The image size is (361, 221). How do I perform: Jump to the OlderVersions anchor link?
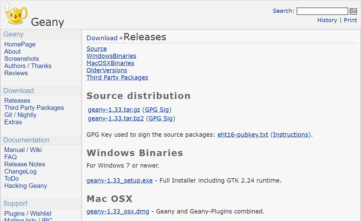pos(107,70)
